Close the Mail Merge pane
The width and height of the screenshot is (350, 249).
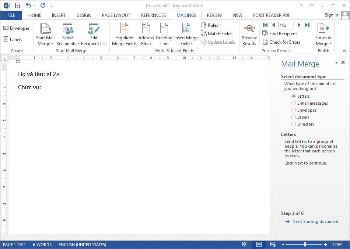pyautogui.click(x=343, y=62)
